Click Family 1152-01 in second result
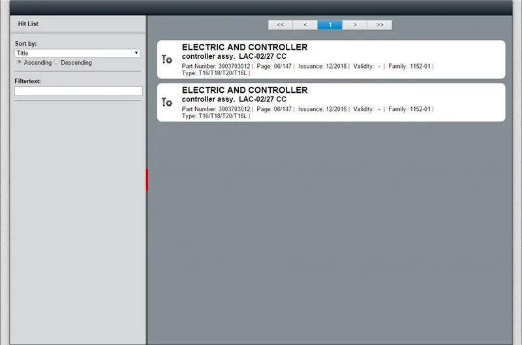Image resolution: width=522 pixels, height=345 pixels. 410,109
